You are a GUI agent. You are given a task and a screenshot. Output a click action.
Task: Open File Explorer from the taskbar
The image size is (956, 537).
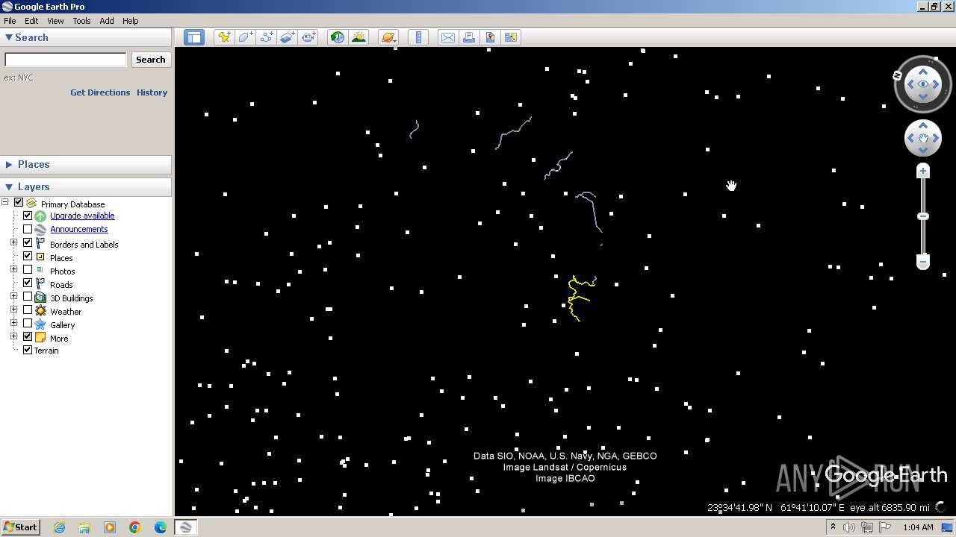[x=84, y=527]
